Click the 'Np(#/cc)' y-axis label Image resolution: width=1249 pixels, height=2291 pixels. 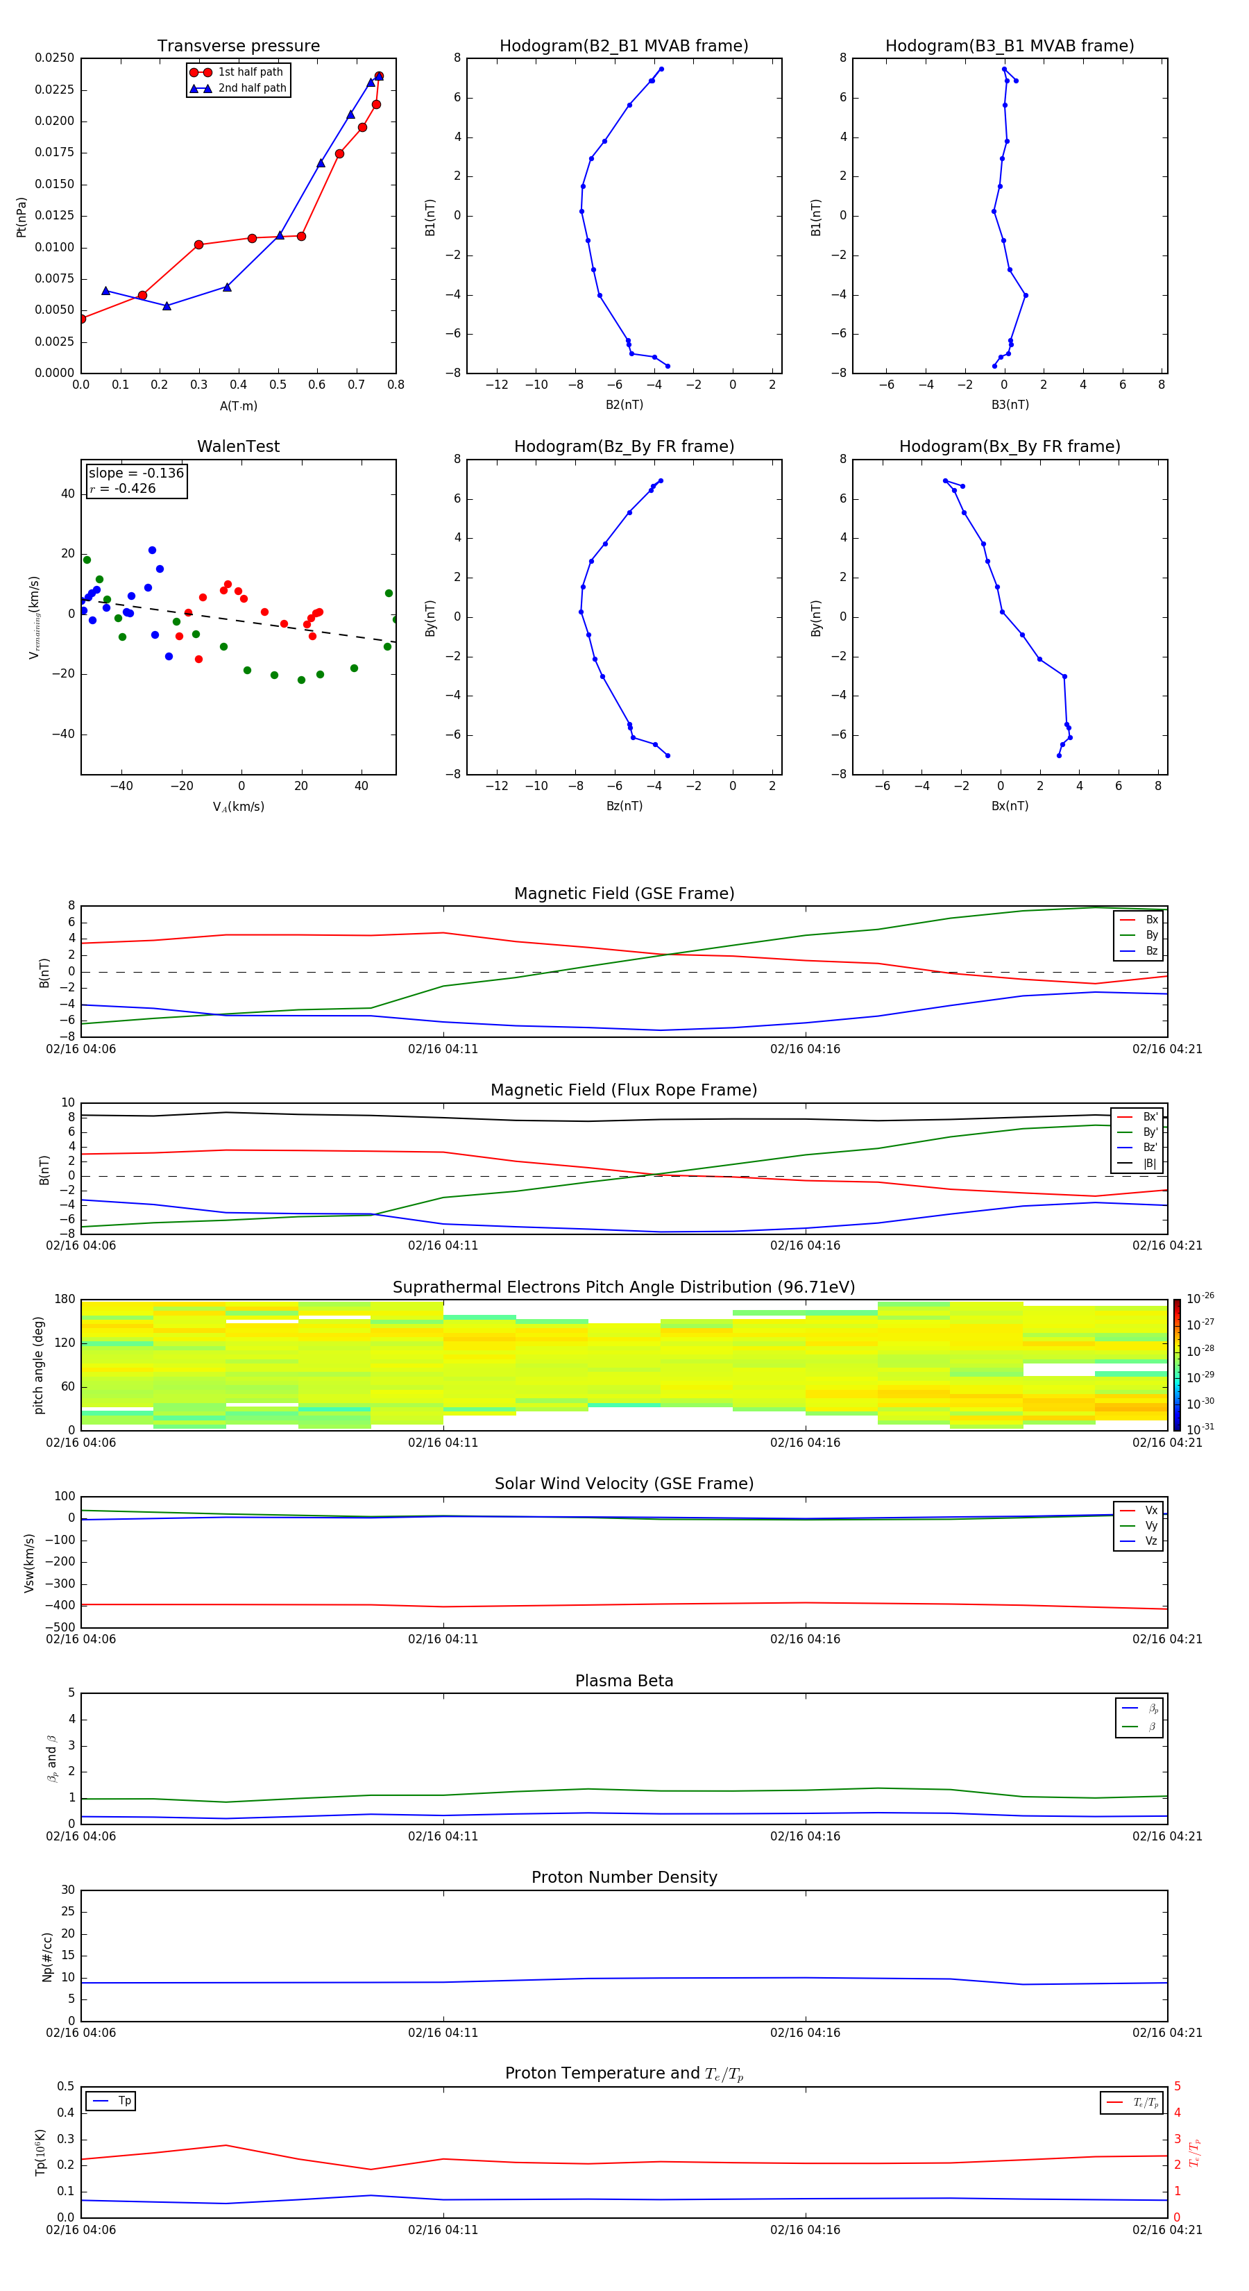click(47, 1956)
